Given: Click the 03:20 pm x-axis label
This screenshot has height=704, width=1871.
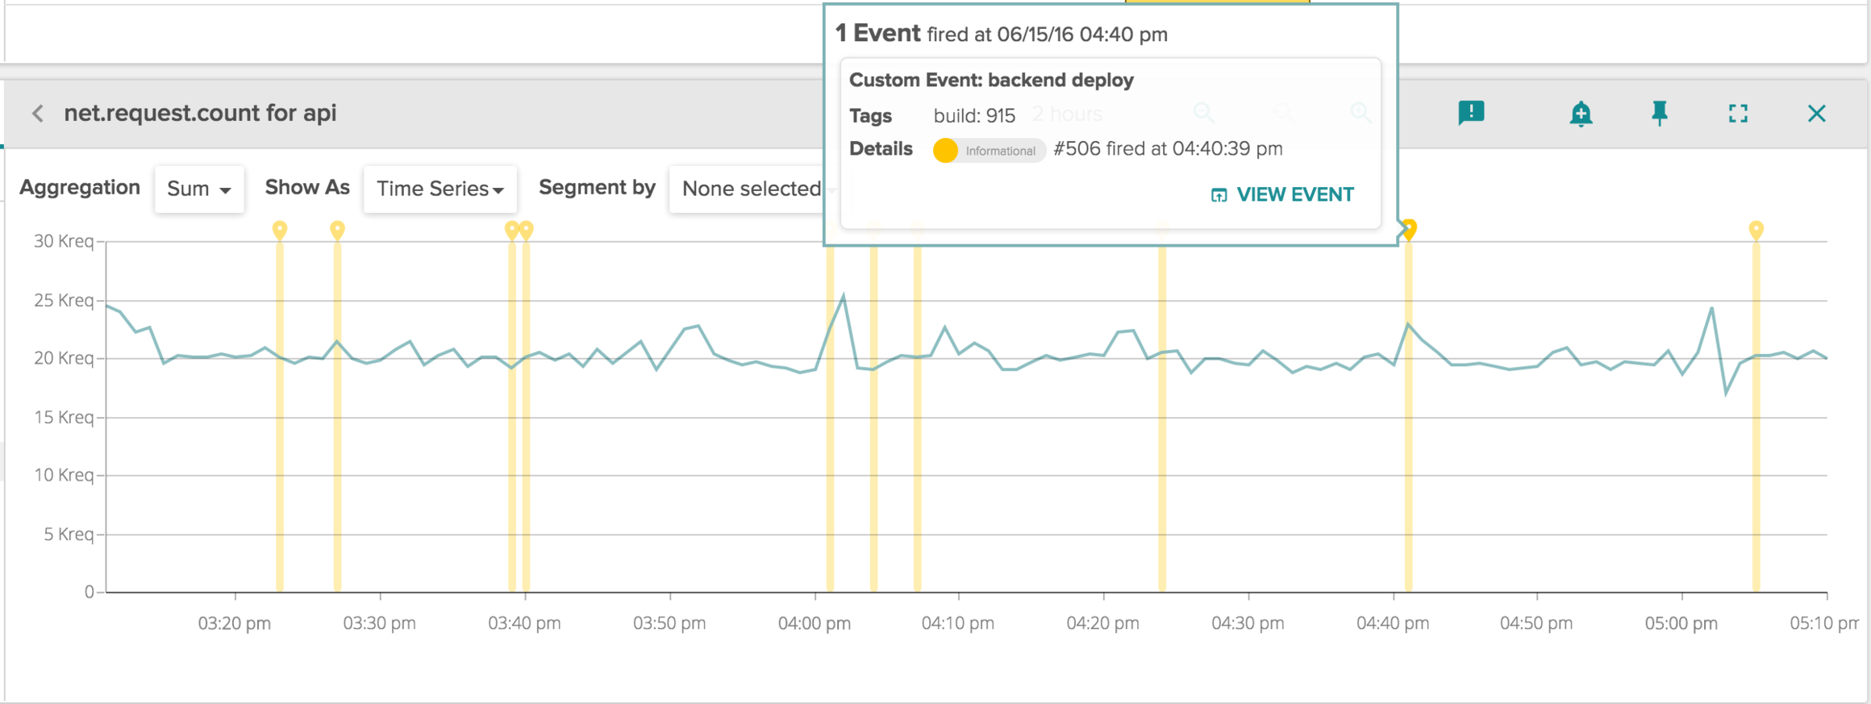Looking at the screenshot, I should click(235, 623).
